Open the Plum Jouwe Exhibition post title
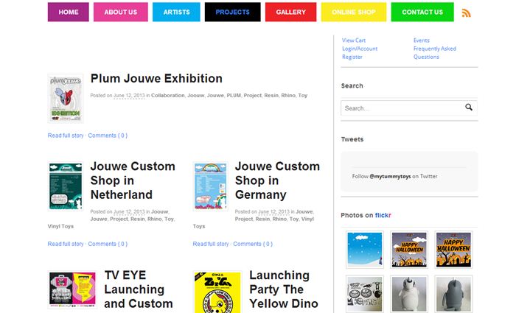This screenshot has height=313, width=516. [x=156, y=79]
